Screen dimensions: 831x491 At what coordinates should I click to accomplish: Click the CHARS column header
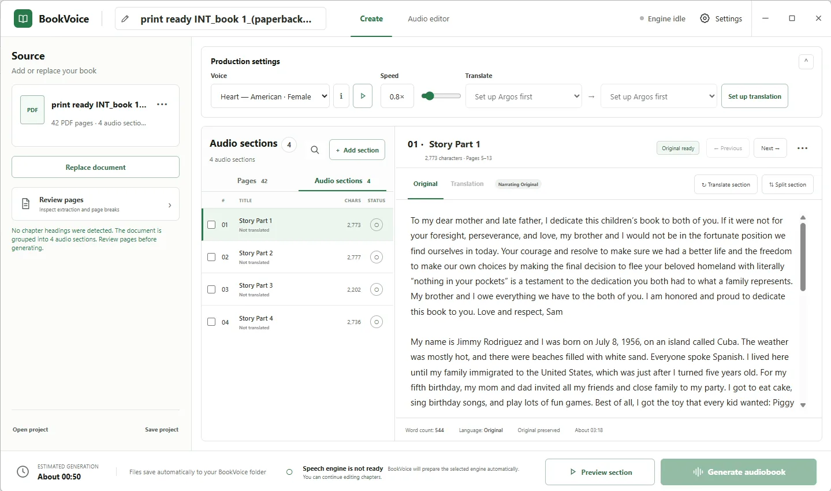coord(353,200)
